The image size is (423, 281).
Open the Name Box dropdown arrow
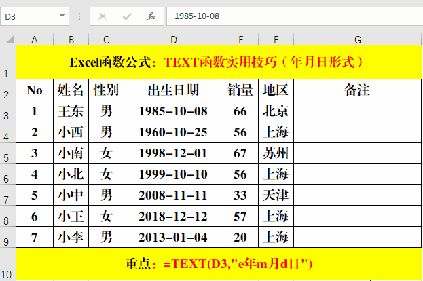62,15
